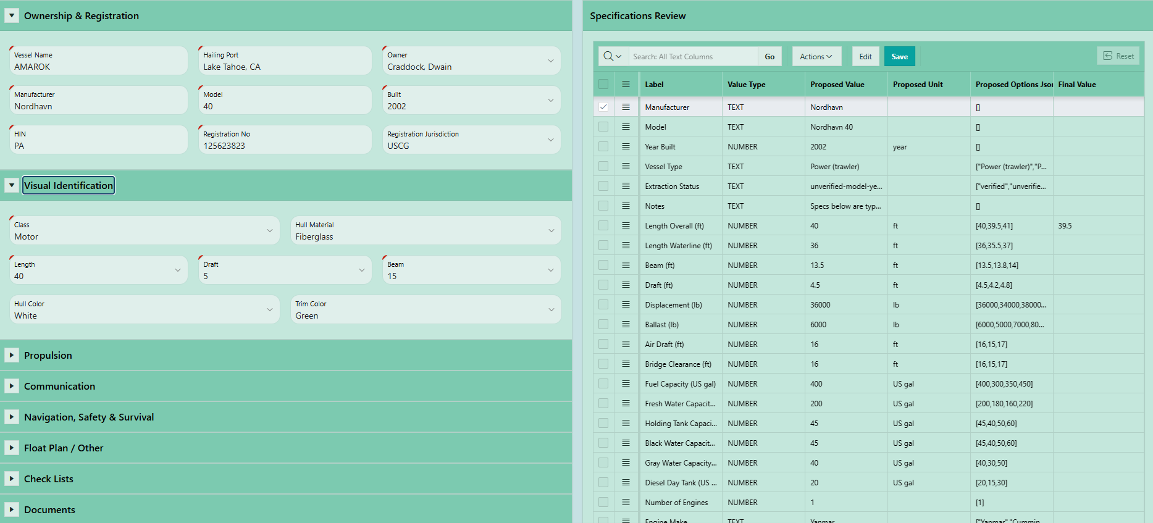The height and width of the screenshot is (523, 1153).
Task: Open the search column selector magnifier icon
Action: [613, 56]
